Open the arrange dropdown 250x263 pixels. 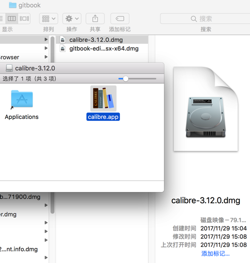[x=49, y=18]
